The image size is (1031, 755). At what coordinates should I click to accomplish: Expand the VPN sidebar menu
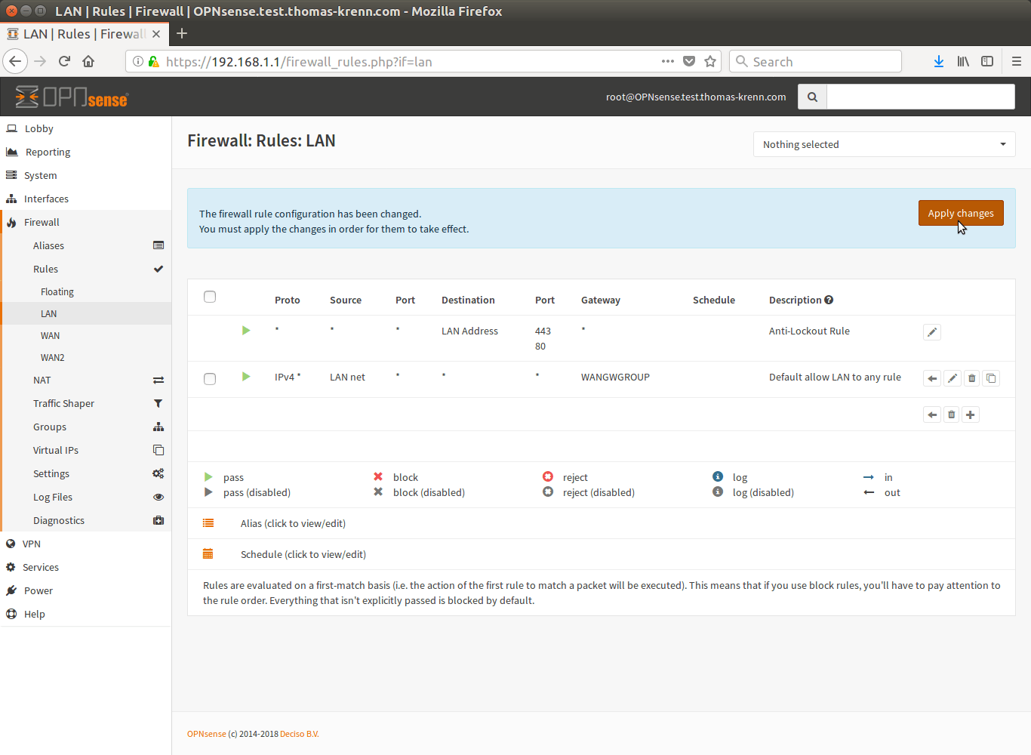tap(32, 544)
